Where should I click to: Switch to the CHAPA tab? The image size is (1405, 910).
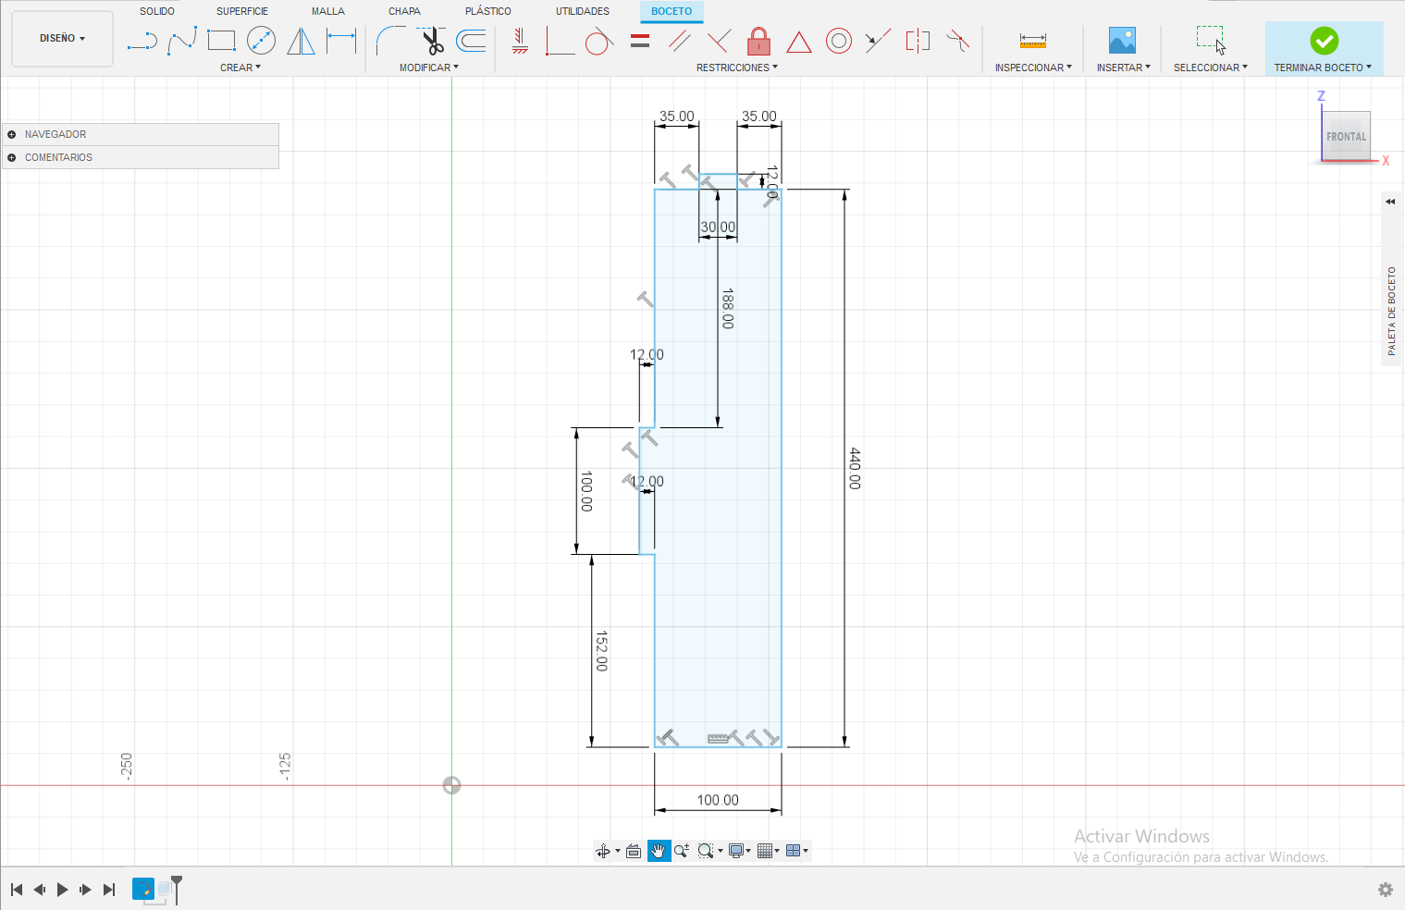404,11
